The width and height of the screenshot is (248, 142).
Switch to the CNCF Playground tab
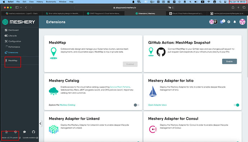pos(104,14)
